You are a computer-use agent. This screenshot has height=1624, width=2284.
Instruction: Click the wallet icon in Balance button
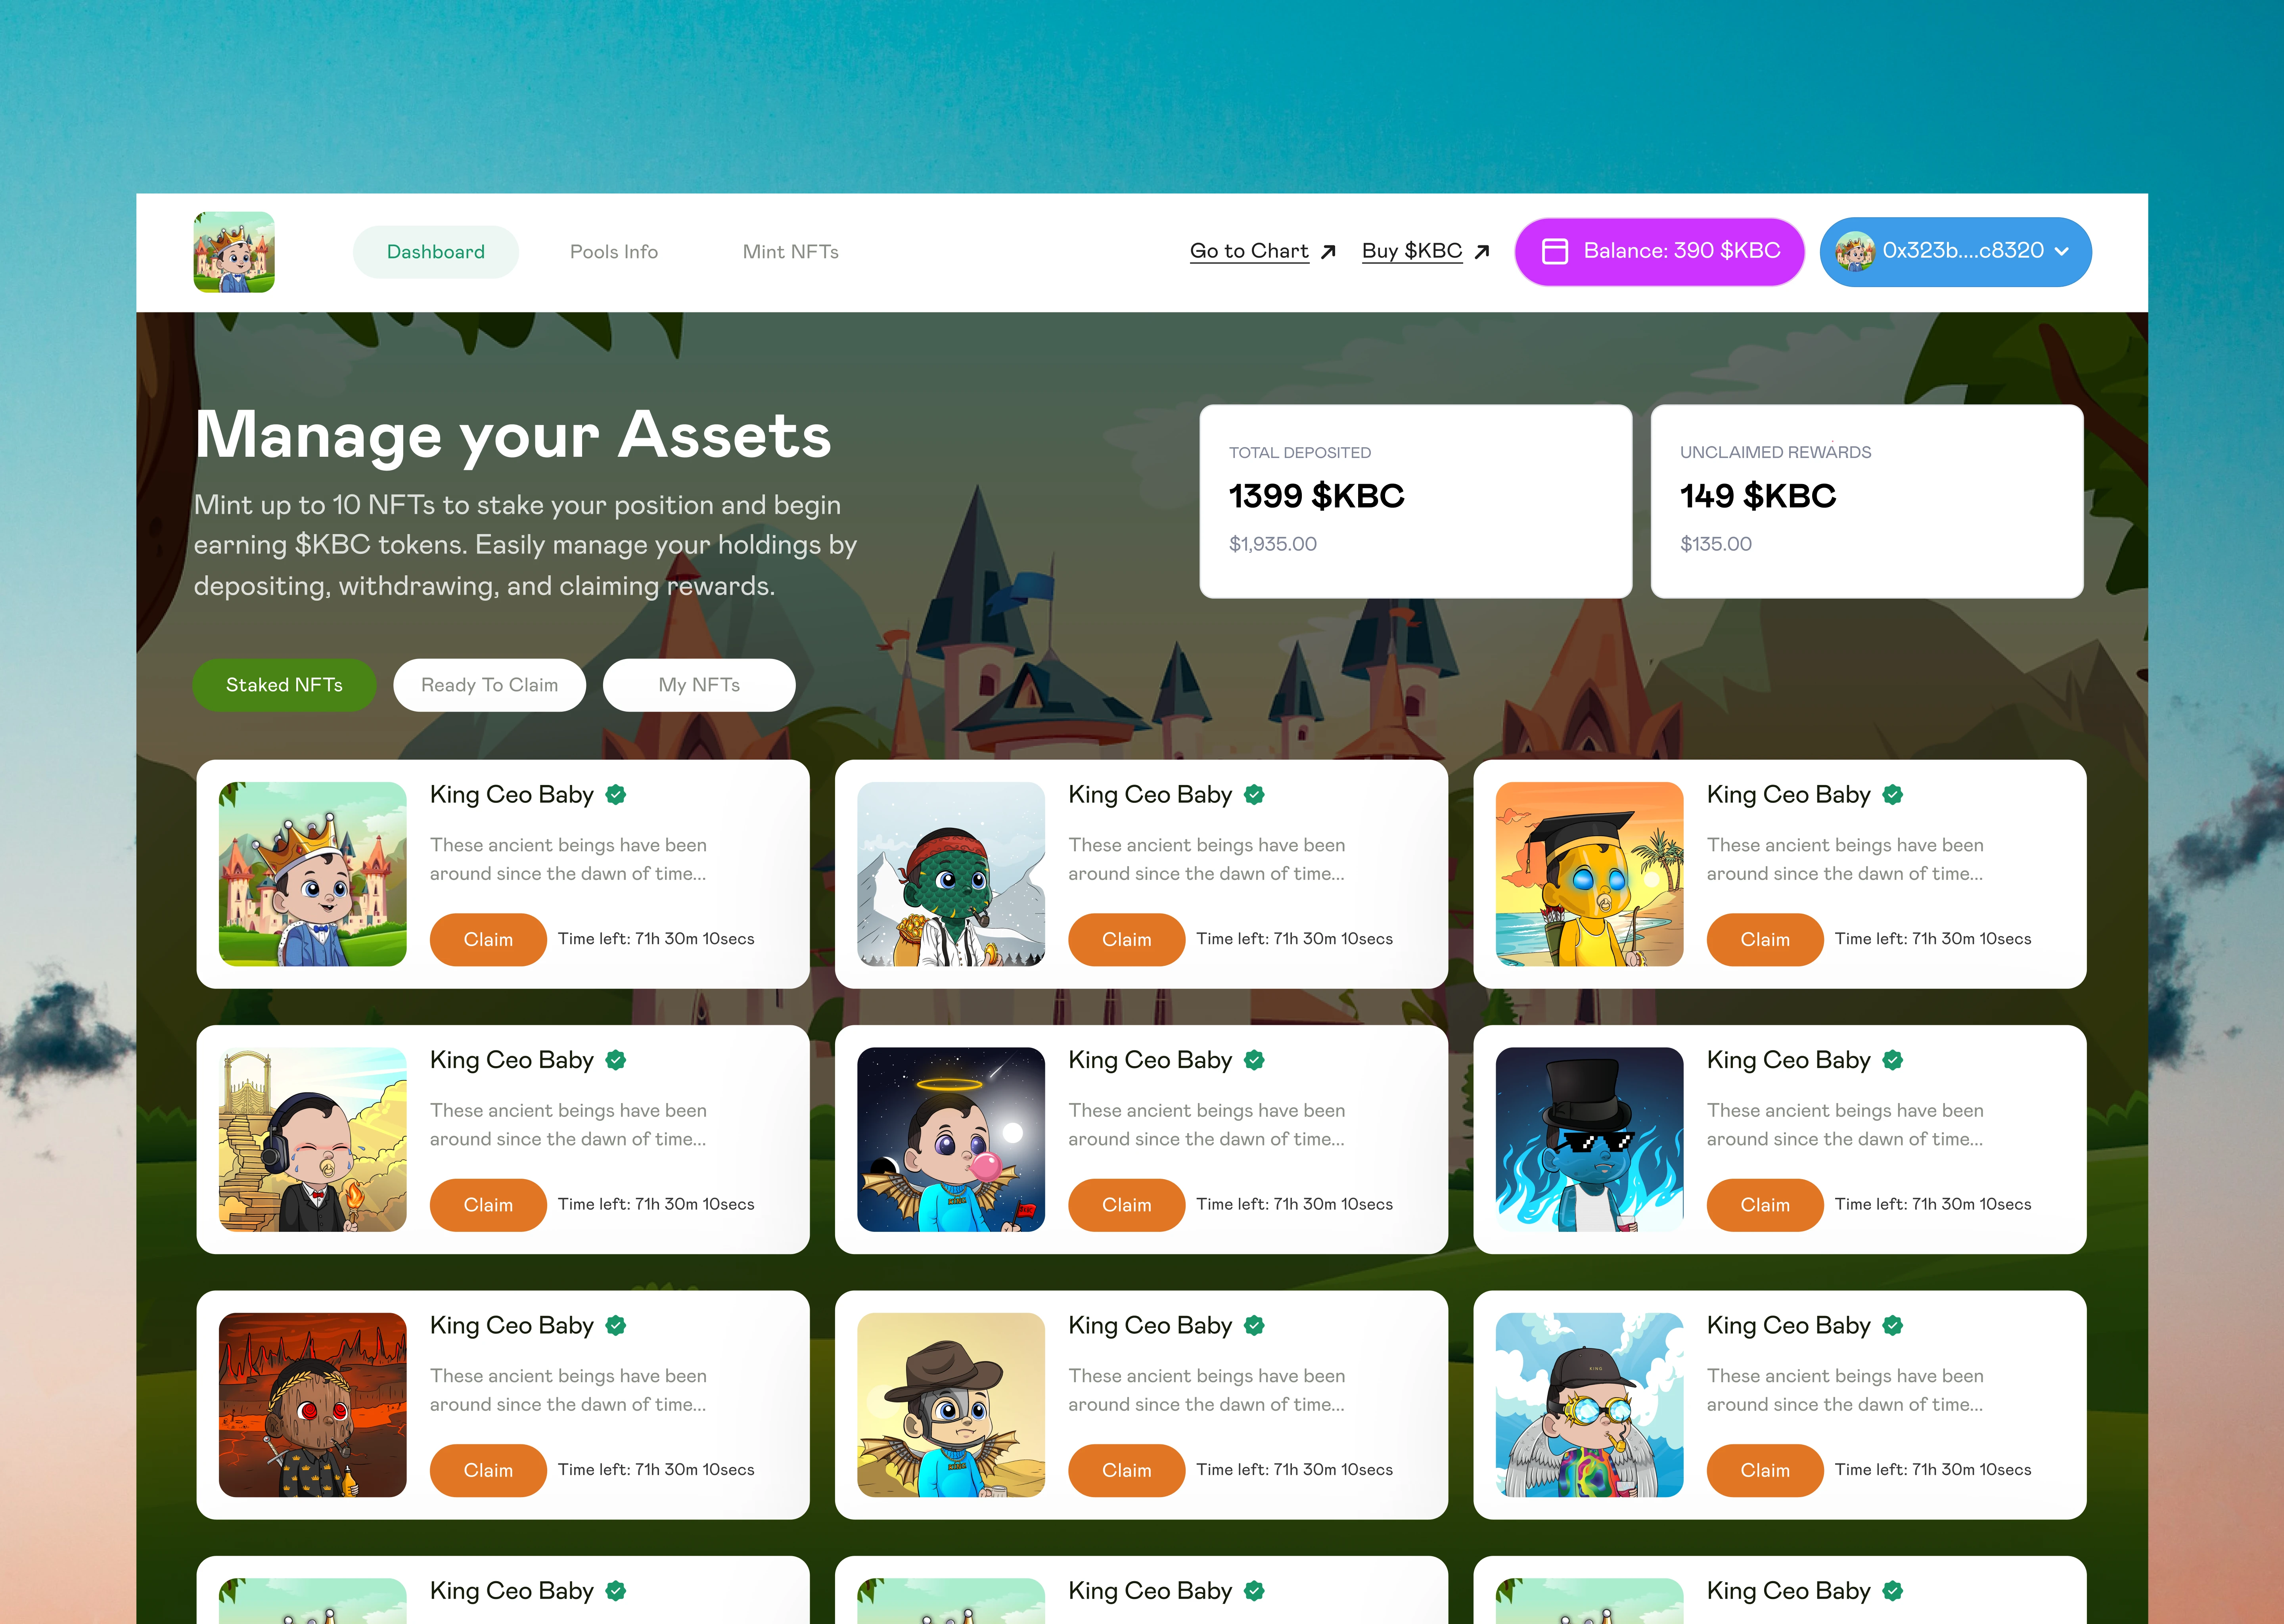click(1555, 251)
